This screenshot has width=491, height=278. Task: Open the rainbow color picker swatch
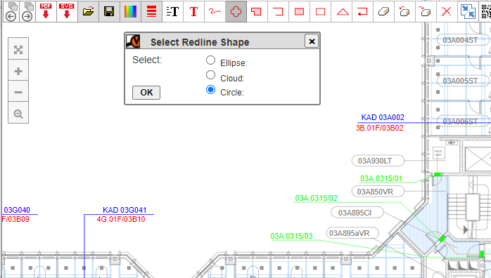coord(130,11)
